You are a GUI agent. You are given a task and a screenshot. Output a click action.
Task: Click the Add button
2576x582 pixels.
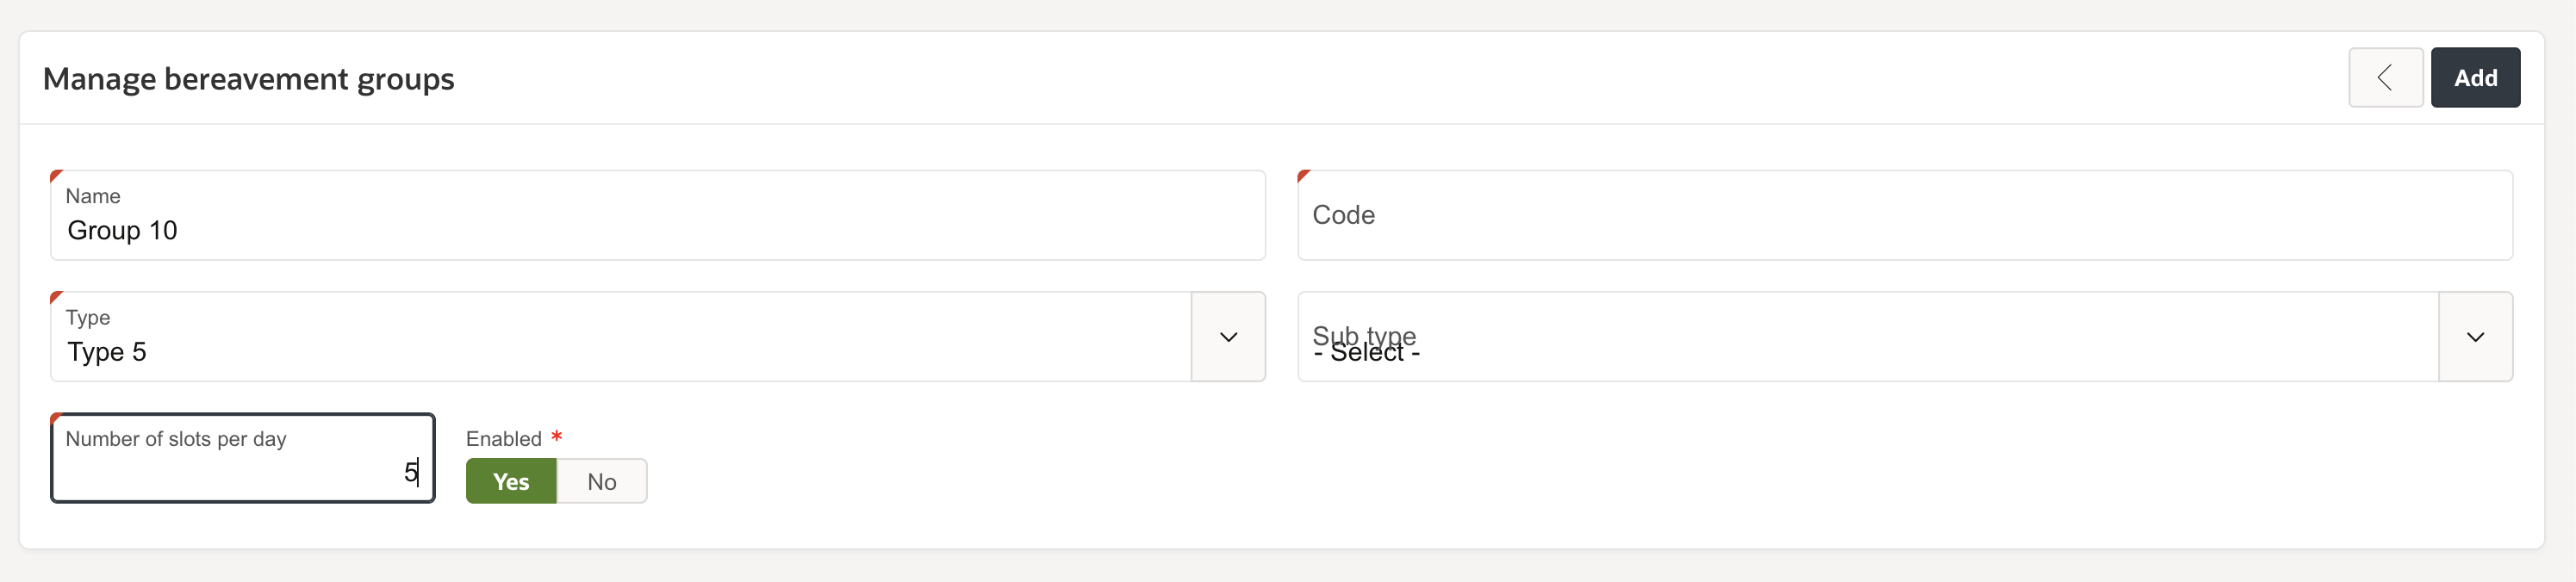tap(2475, 77)
